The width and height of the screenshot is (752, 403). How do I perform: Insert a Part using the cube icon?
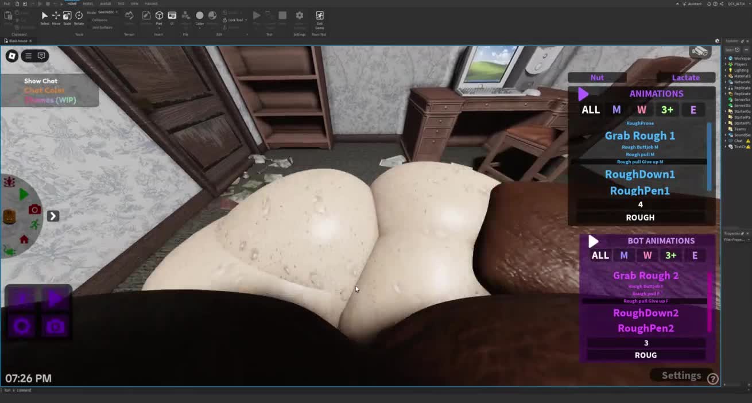159,16
